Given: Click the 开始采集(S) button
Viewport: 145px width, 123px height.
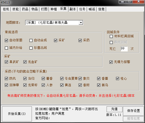Looking at the screenshot, I should 17,114.
